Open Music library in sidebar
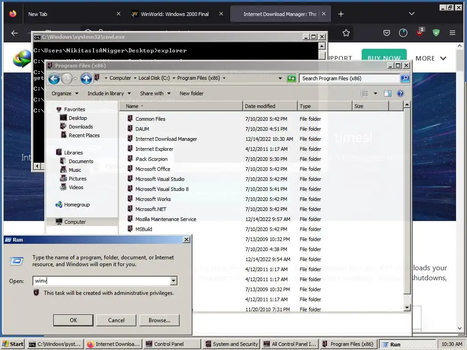This screenshot has height=350, width=467. [74, 170]
